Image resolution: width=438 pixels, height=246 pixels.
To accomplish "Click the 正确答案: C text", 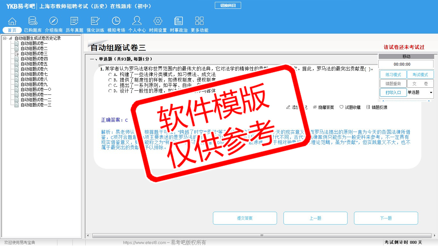I will tap(114, 120).
